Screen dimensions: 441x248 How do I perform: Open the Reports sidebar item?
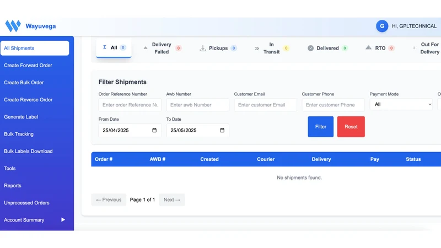click(x=35, y=185)
